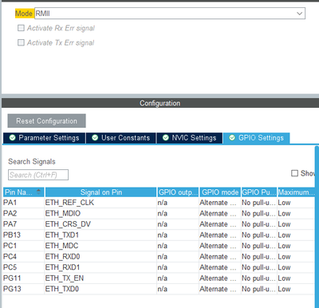Toggle Activate Rx Err signal checkbox
Image resolution: width=319 pixels, height=308 pixels.
click(x=21, y=28)
